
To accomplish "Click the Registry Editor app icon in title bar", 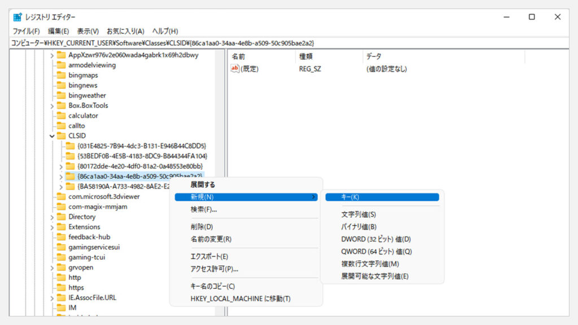I will click(x=17, y=17).
